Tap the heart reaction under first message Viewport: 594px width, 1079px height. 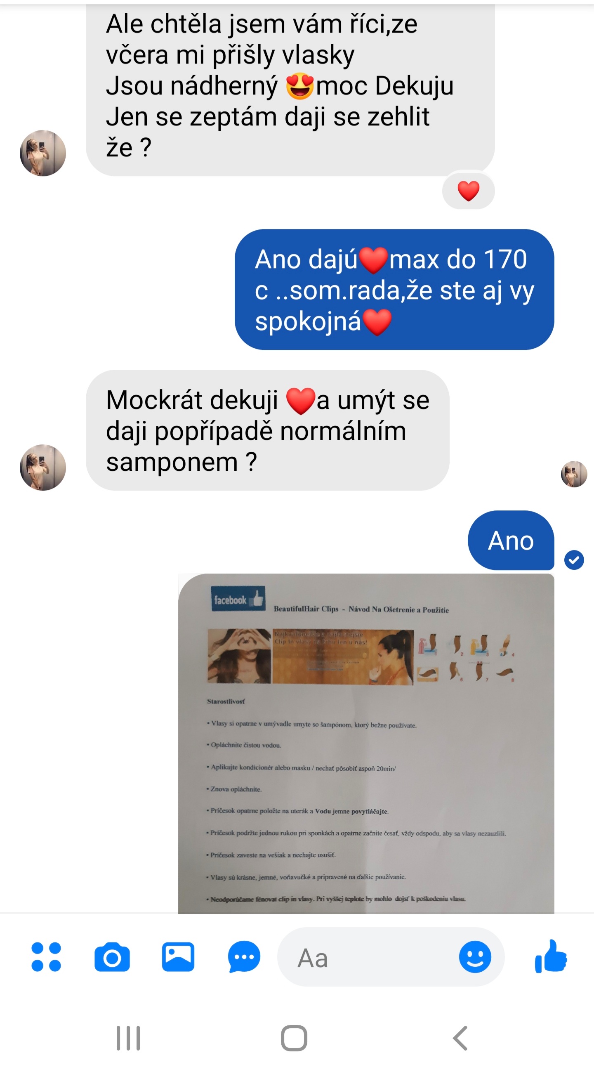(x=469, y=191)
